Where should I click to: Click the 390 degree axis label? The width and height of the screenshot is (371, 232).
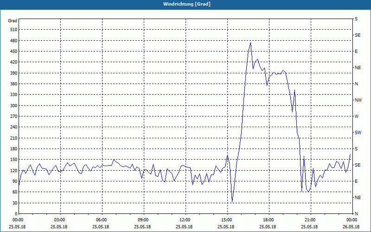pyautogui.click(x=14, y=73)
